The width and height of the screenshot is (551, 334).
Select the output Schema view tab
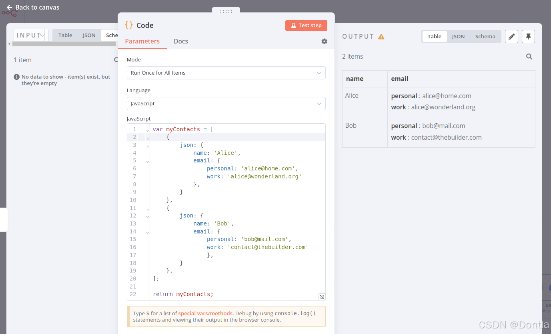(x=485, y=36)
